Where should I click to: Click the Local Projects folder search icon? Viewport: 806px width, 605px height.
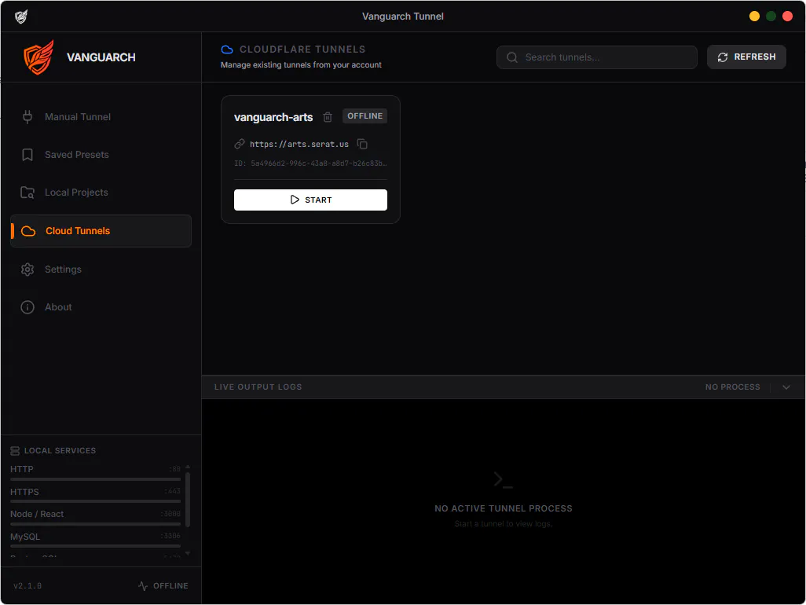pyautogui.click(x=27, y=192)
